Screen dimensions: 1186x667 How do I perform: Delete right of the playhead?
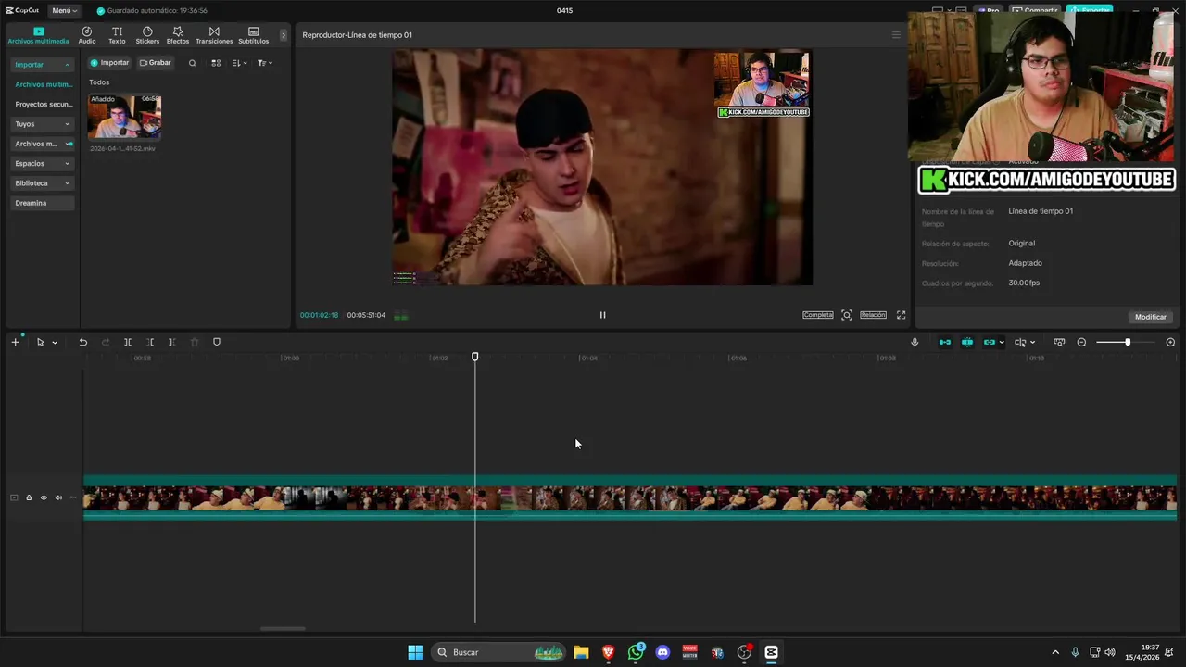[x=172, y=342]
